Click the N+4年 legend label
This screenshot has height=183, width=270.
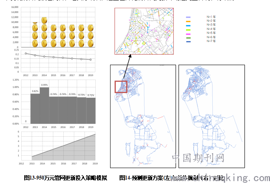pyautogui.click(x=211, y=29)
